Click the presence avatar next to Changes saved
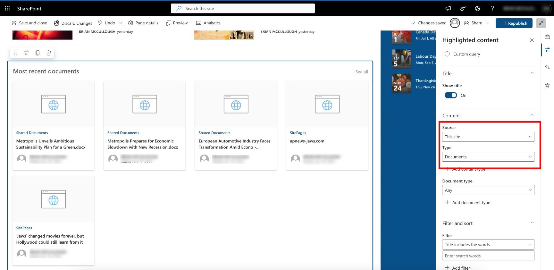 tap(455, 23)
